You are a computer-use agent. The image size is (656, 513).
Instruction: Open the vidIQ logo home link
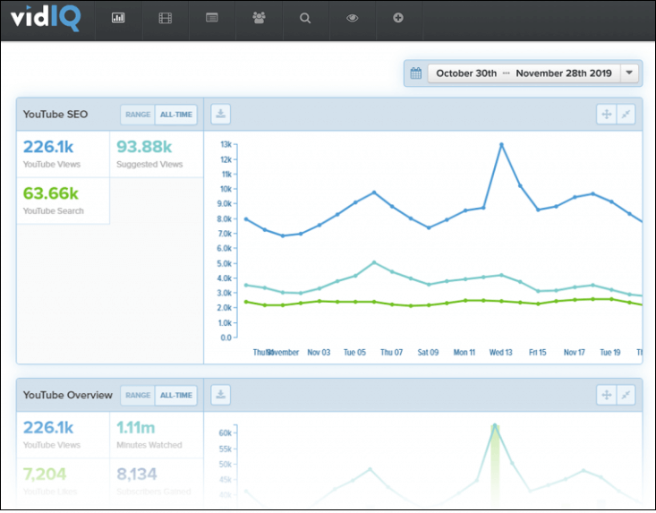[x=46, y=19]
